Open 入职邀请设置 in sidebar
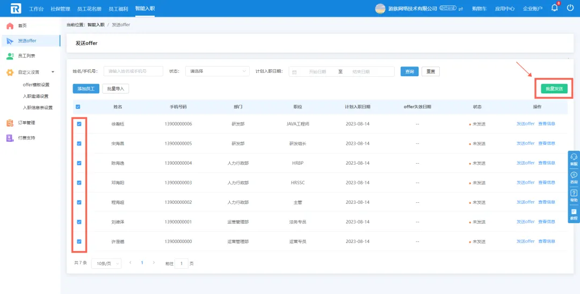The image size is (580, 294). coord(35,97)
